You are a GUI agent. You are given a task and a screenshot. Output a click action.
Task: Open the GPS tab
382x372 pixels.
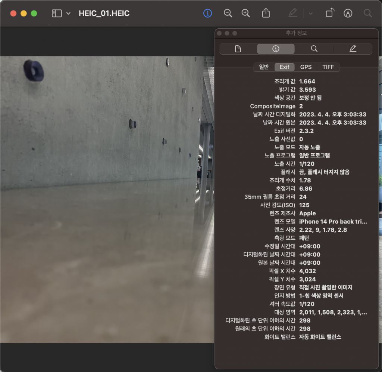[x=306, y=67]
